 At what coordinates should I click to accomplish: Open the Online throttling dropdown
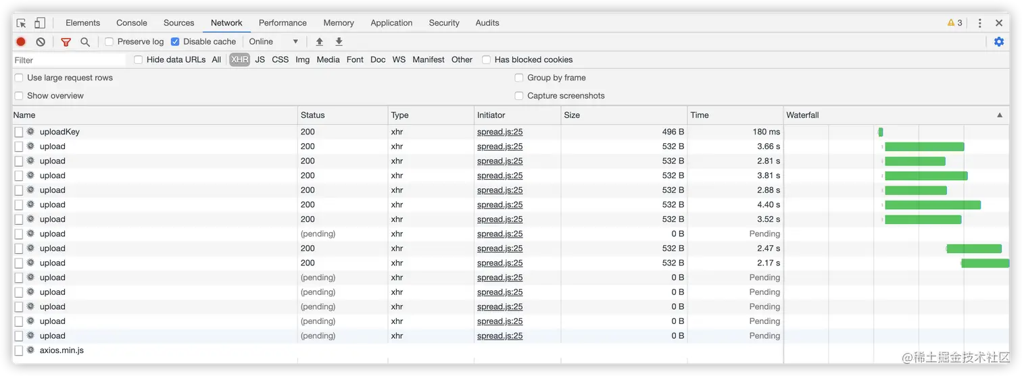274,42
